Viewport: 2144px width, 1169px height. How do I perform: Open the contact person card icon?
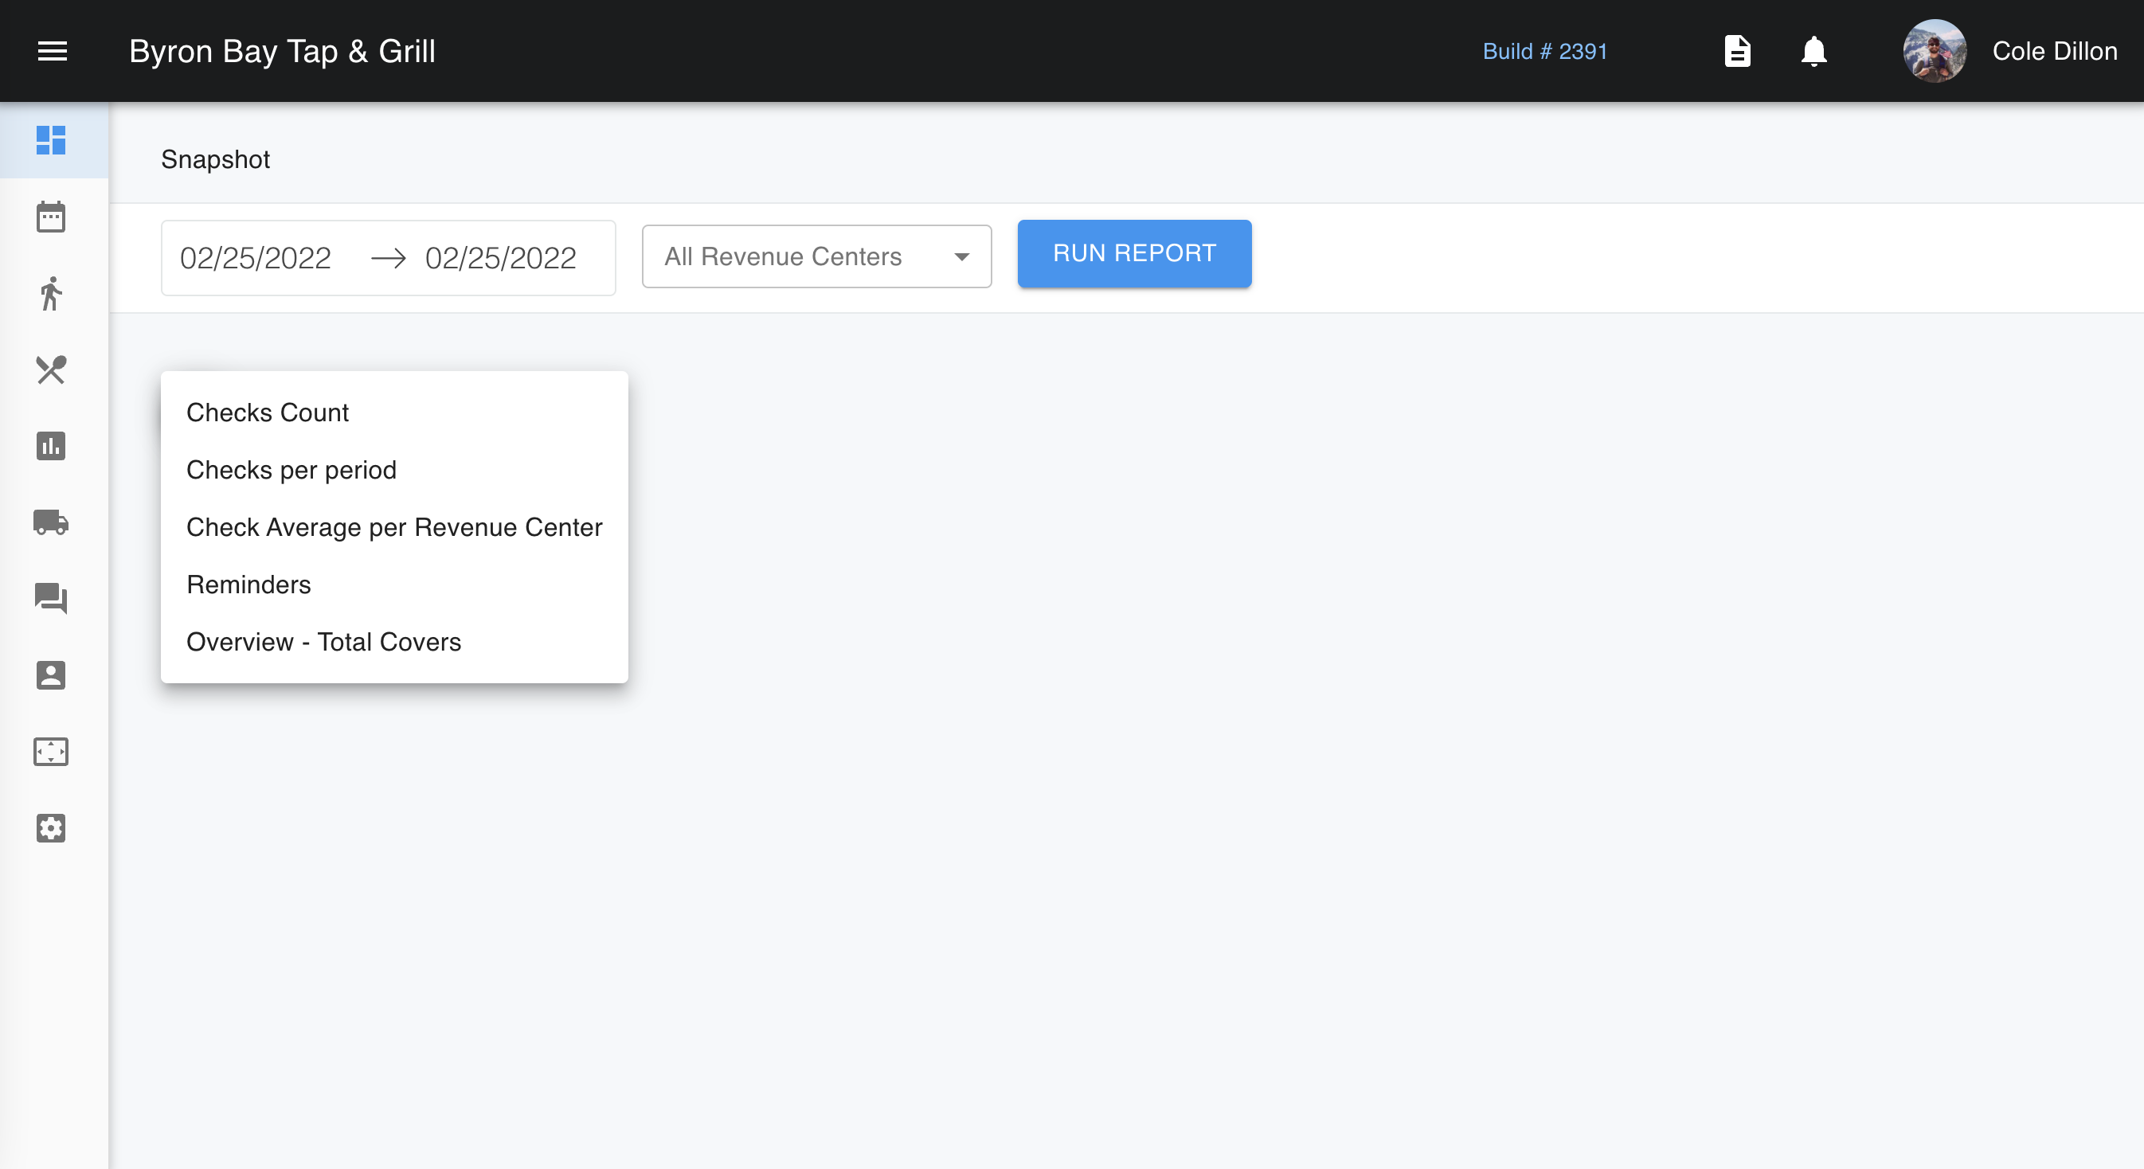click(52, 674)
